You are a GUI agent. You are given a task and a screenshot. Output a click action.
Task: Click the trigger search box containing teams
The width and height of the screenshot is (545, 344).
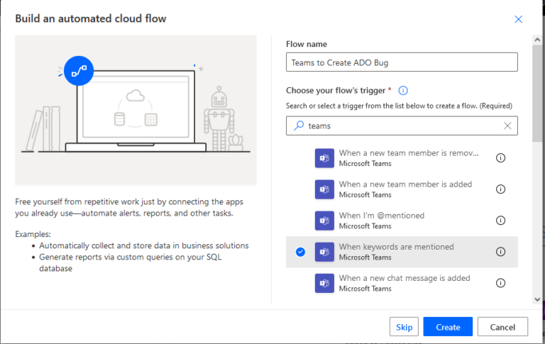401,126
